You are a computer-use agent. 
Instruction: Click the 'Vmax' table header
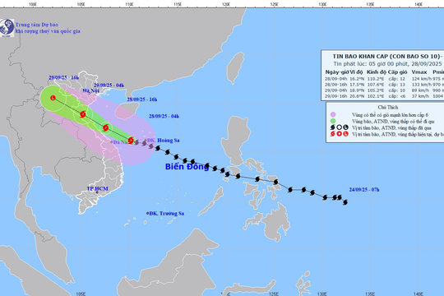419,72
